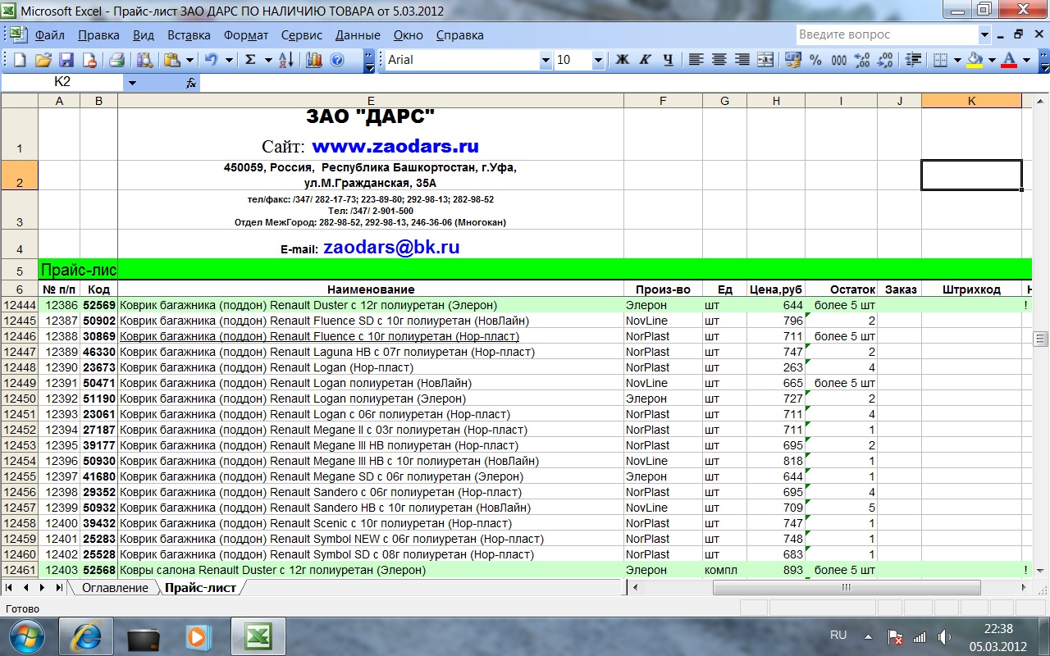The height and width of the screenshot is (656, 1050).
Task: Open the Name Box dropdown arrow
Action: tap(133, 82)
